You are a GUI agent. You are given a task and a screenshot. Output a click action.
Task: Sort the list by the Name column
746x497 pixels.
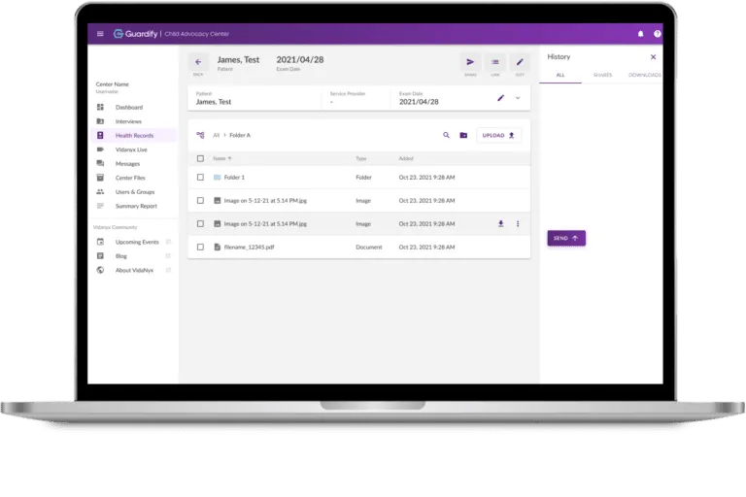click(x=221, y=158)
